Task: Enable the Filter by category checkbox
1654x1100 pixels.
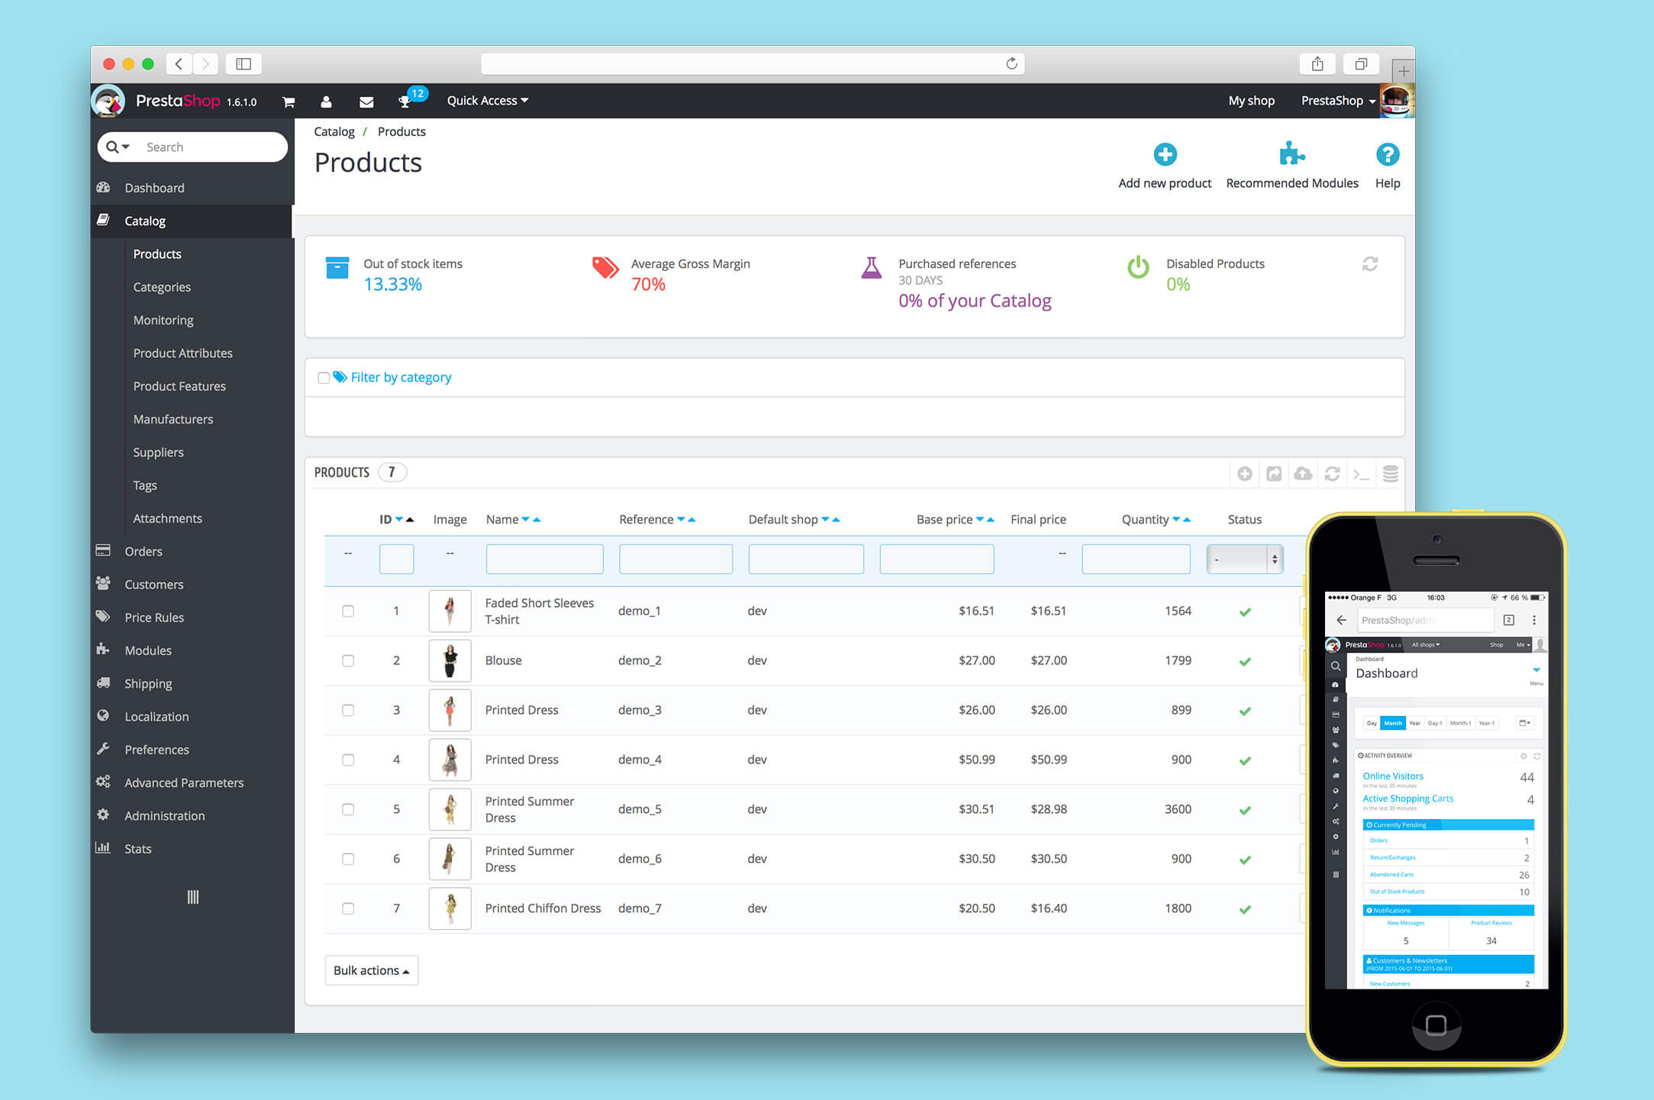Action: tap(324, 378)
